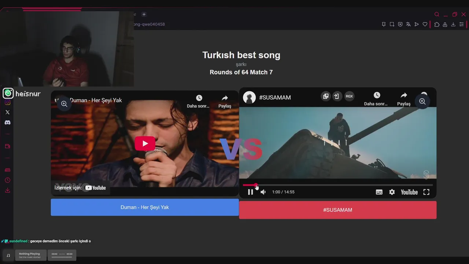This screenshot has height=264, width=469.
Task: Open sidebar downloads icon
Action: [x=7, y=190]
